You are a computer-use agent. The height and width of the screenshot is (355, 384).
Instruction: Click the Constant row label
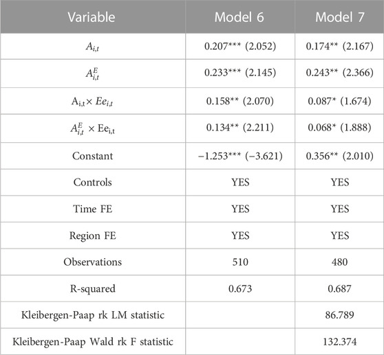[93, 156]
